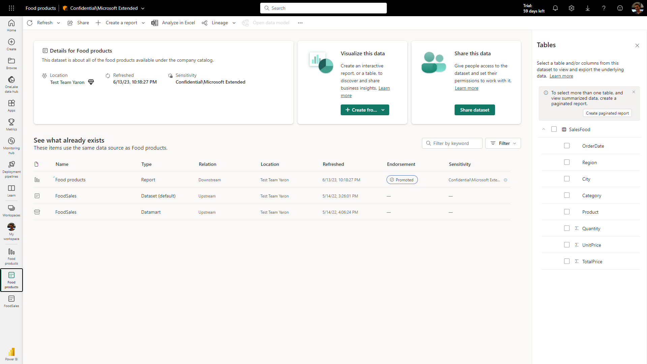This screenshot has width=647, height=364.
Task: Click the download icon in header
Action: [x=588, y=8]
